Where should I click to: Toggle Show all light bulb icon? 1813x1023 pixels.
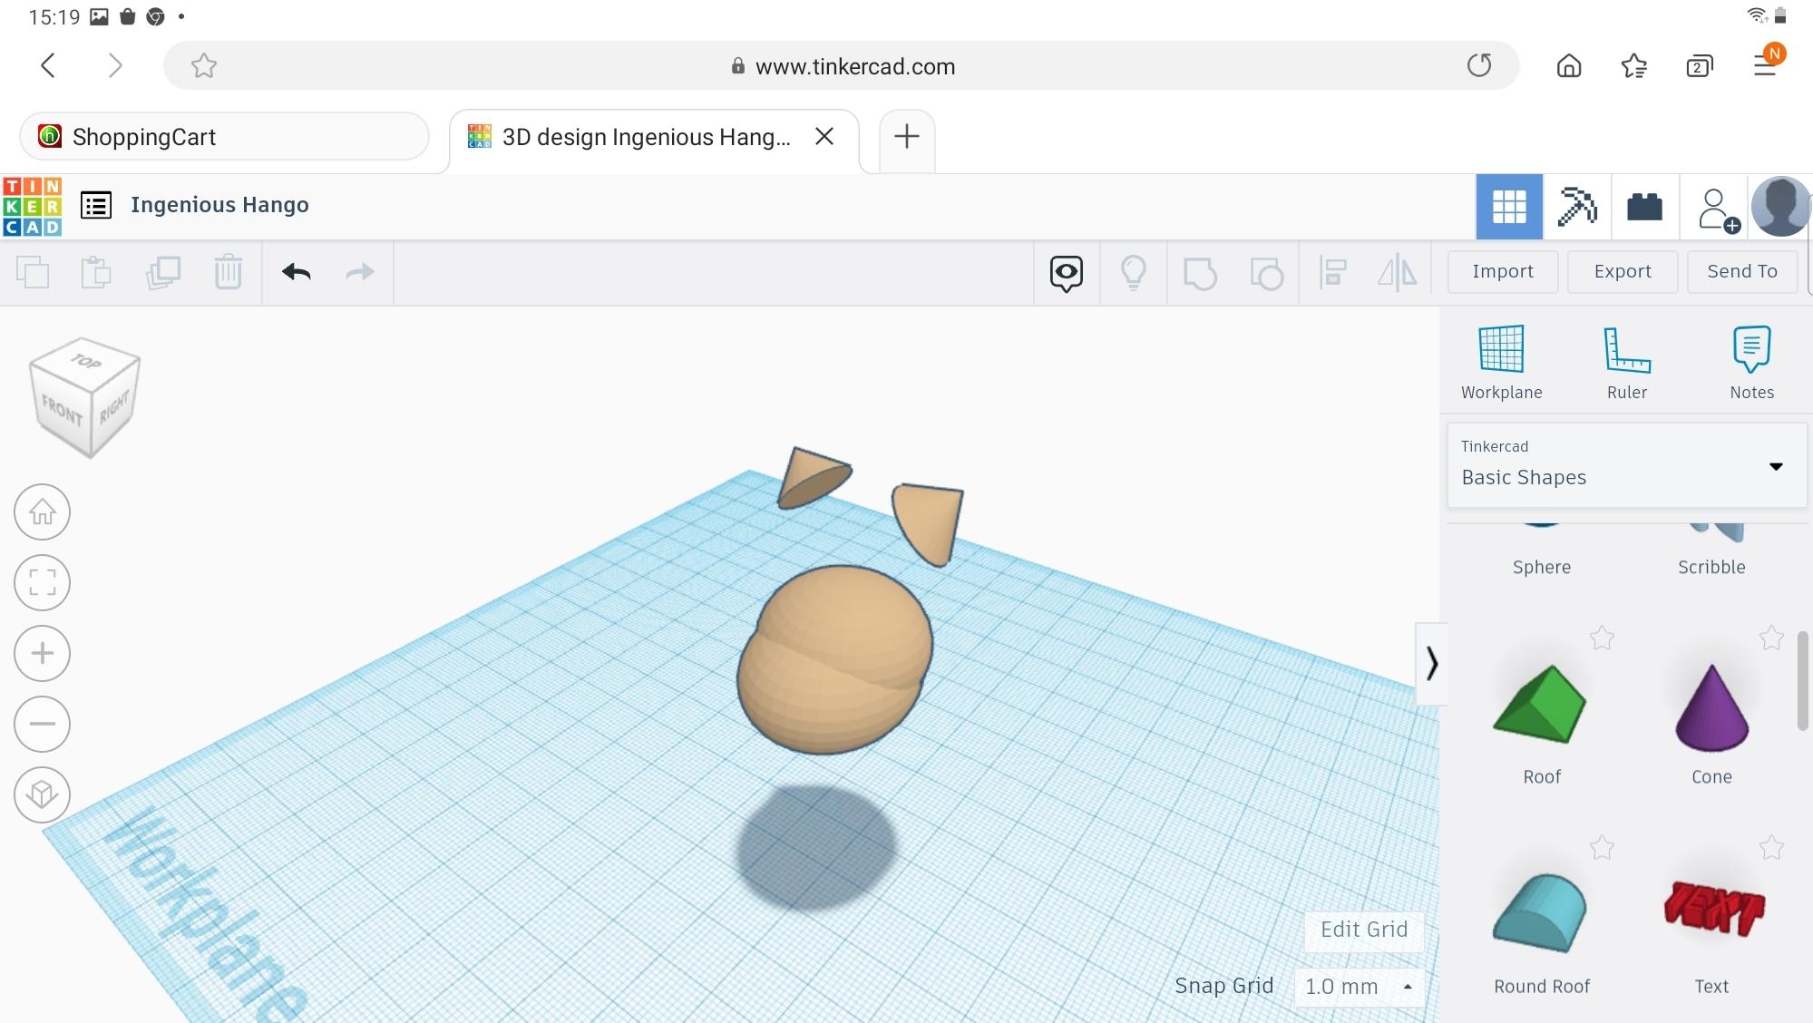tap(1133, 272)
